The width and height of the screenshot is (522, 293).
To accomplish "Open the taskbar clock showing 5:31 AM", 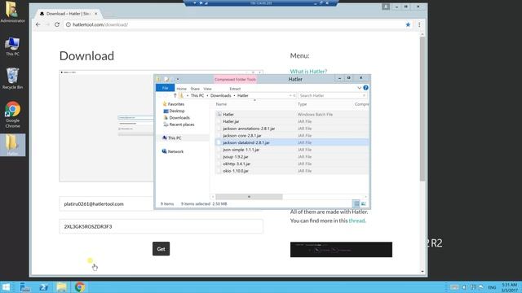I will point(509,287).
